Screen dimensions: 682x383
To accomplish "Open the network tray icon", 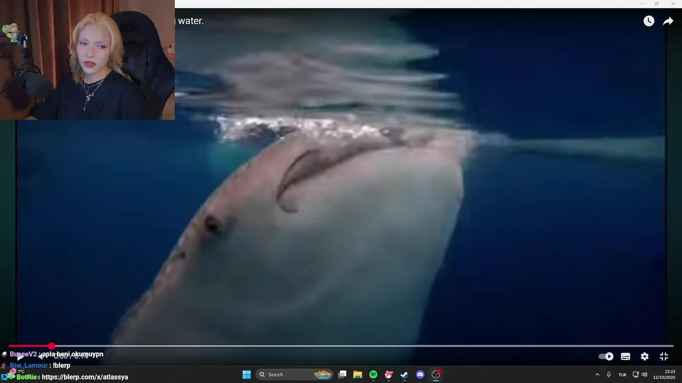I will click(x=636, y=374).
